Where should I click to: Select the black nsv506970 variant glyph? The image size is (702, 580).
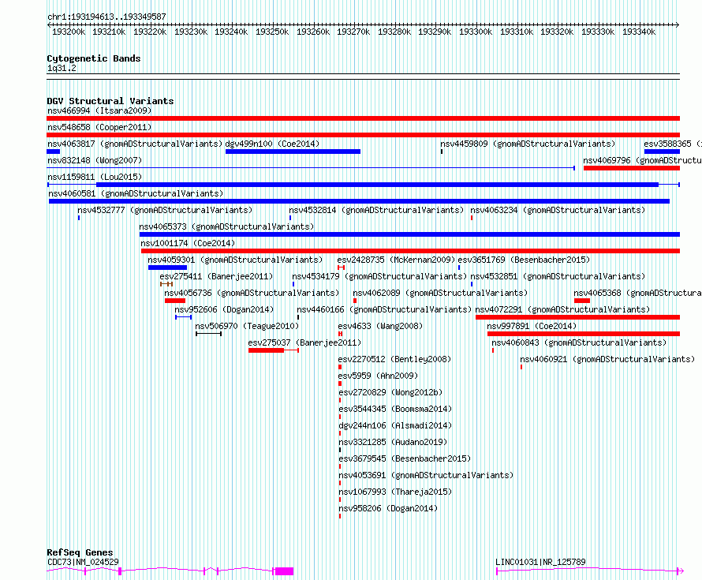point(209,334)
